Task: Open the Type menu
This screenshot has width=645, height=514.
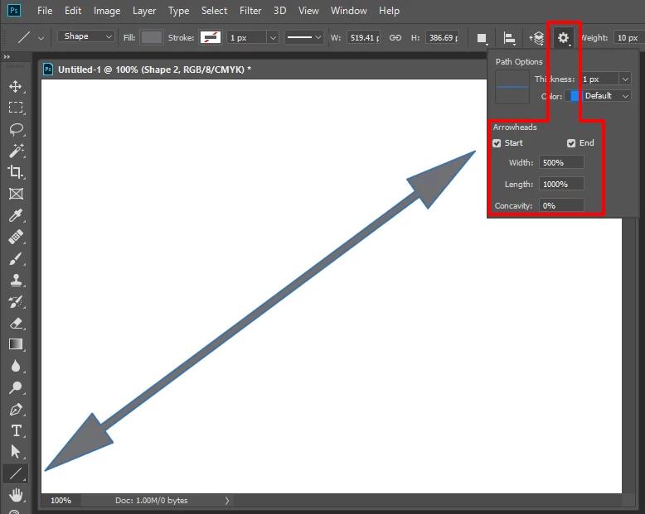Action: tap(178, 11)
